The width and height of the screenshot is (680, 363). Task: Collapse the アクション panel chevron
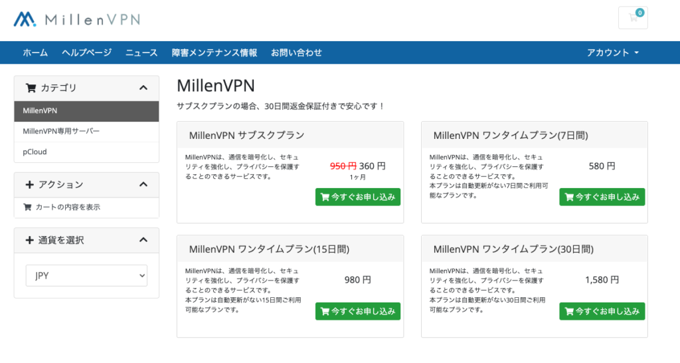[143, 185]
